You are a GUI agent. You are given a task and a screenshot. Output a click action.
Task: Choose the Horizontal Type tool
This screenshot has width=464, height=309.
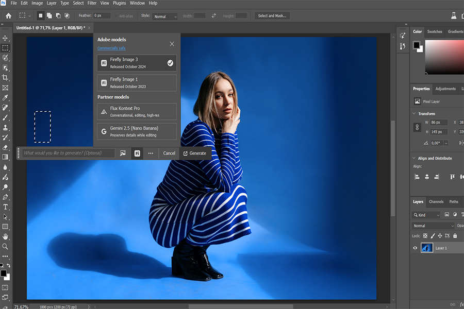point(5,207)
